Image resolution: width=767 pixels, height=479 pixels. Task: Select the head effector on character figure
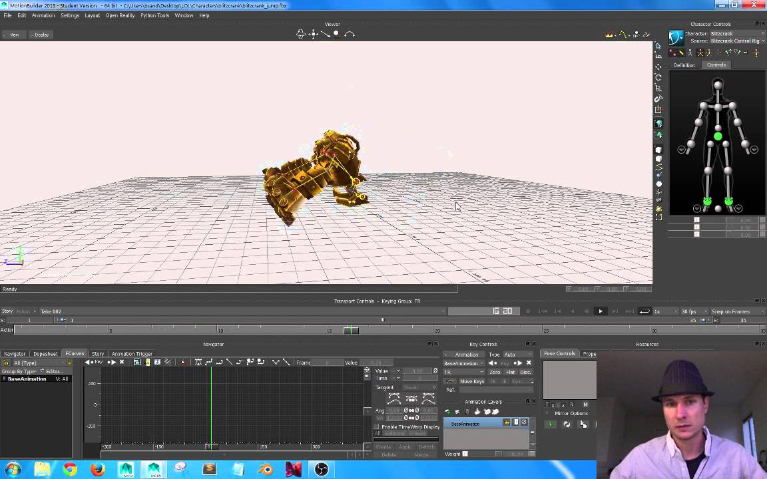(x=718, y=86)
